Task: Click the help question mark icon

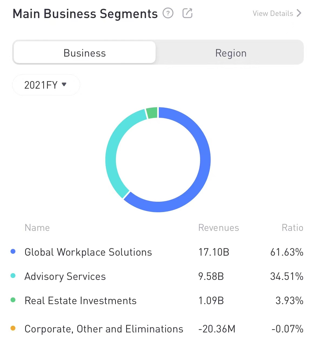Action: click(x=168, y=13)
